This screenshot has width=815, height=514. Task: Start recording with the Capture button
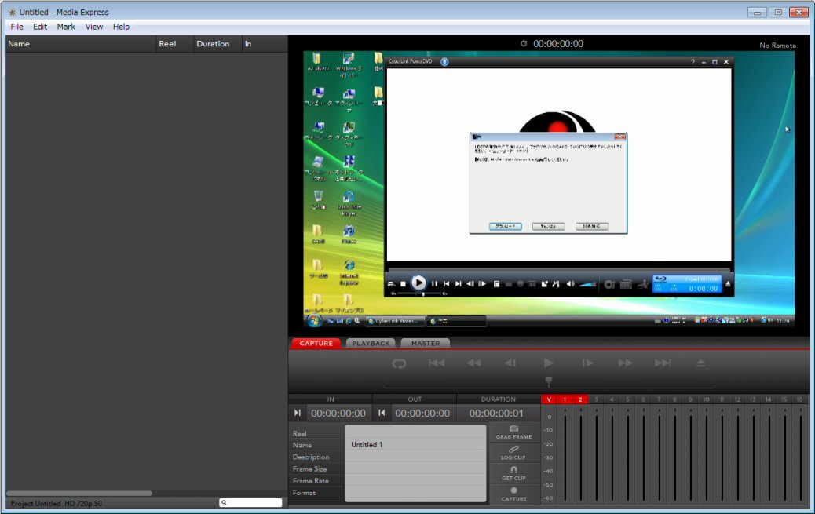pyautogui.click(x=513, y=494)
